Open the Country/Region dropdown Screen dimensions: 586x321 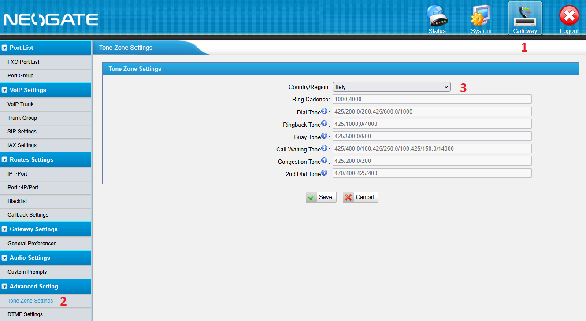click(391, 87)
